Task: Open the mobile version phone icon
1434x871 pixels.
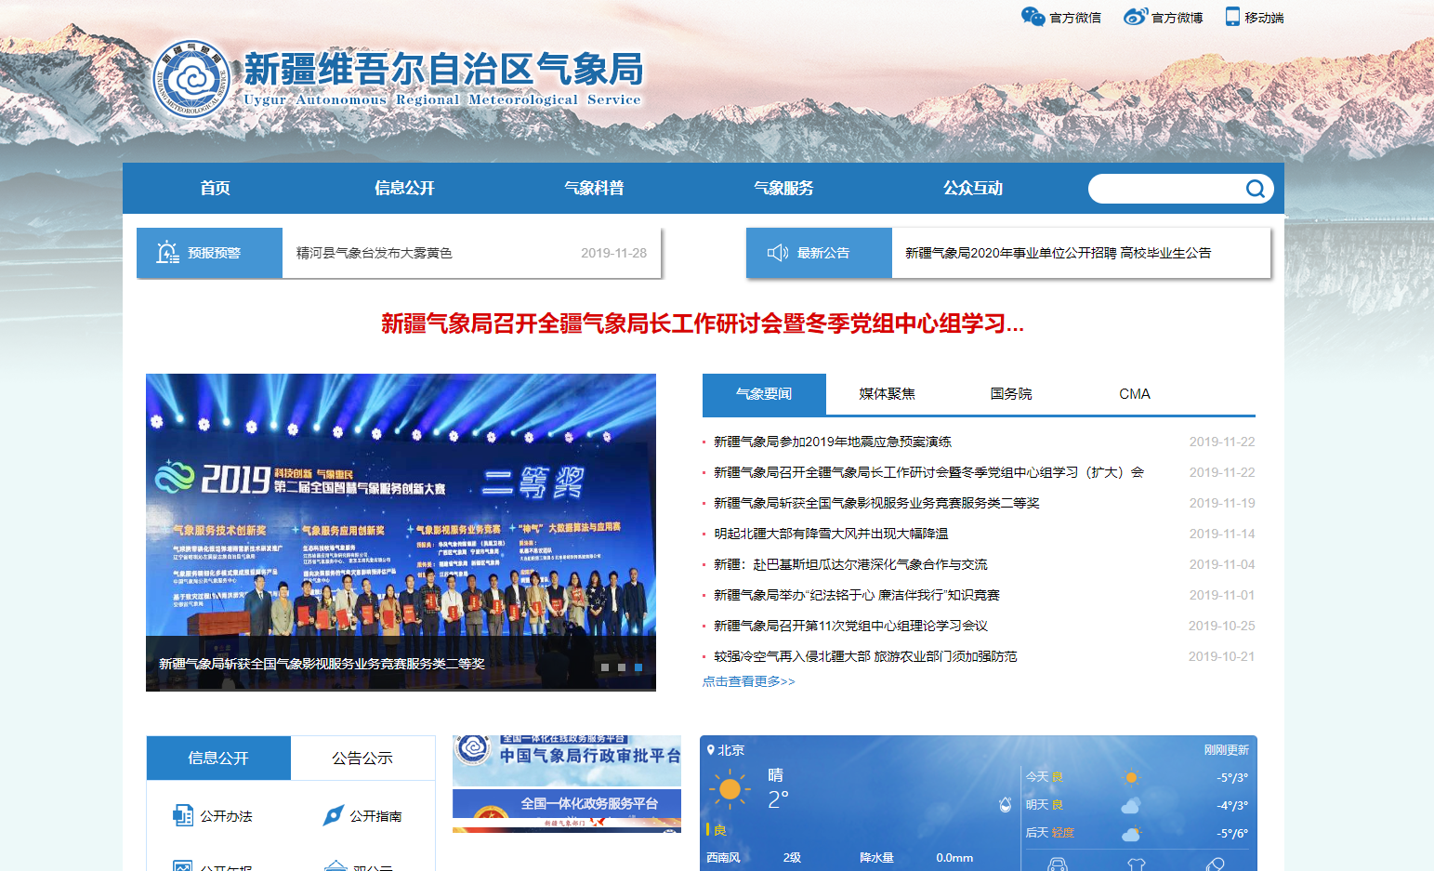Action: pos(1232,17)
